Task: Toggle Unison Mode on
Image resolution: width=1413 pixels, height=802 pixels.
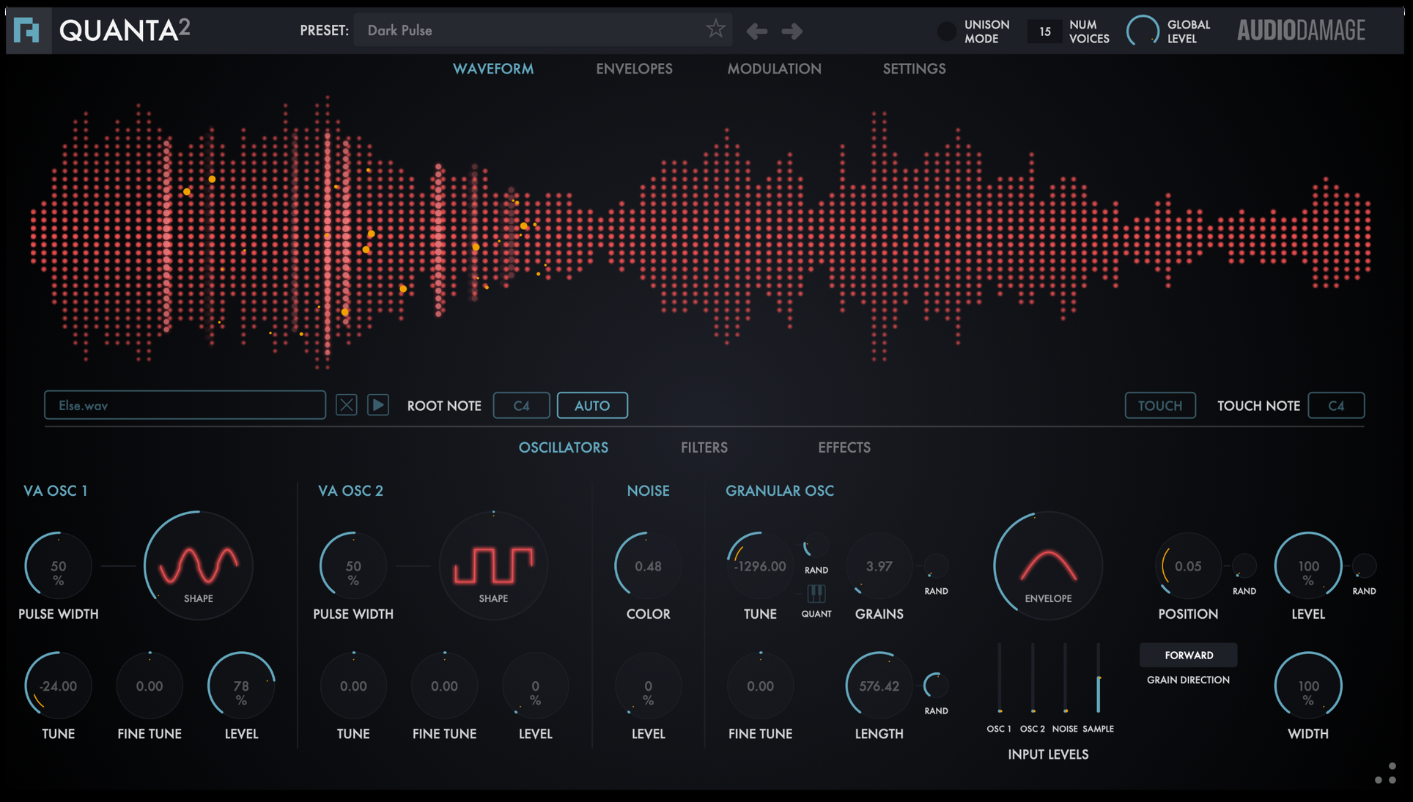Action: [947, 31]
